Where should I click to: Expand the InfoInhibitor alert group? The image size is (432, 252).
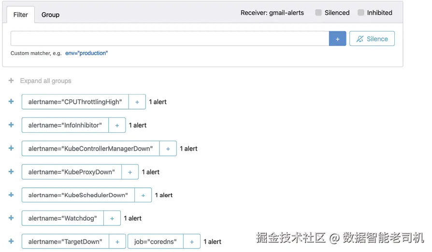(11, 125)
